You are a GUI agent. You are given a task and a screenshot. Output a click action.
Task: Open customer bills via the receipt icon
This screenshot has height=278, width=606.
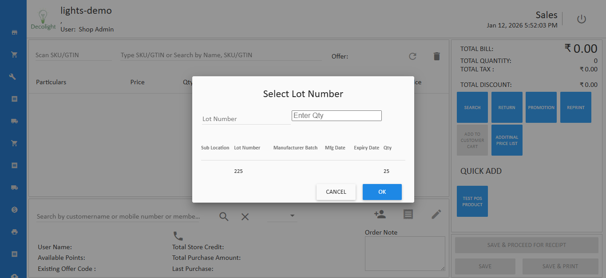coord(408,214)
